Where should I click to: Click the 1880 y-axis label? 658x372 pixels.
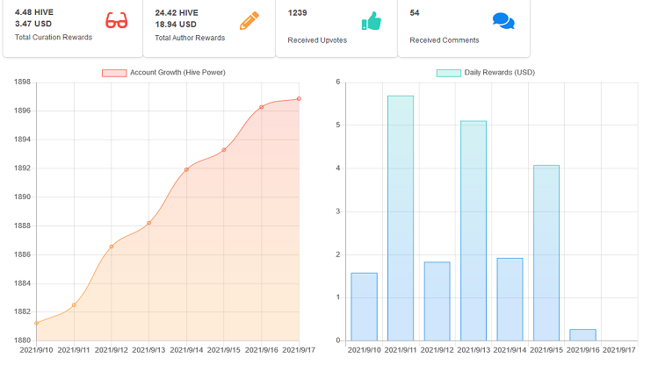pos(22,340)
